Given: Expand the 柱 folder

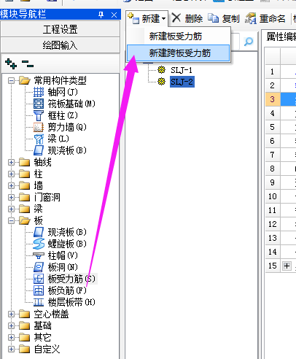Looking at the screenshot, I should point(11,174).
